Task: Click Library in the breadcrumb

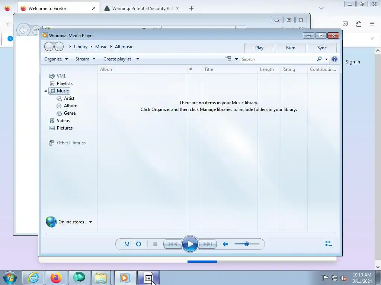Action: 81,47
